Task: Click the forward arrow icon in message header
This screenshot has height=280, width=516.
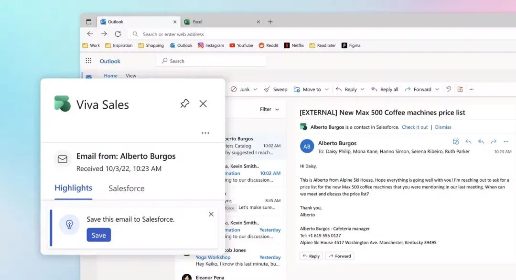Action: (493, 142)
